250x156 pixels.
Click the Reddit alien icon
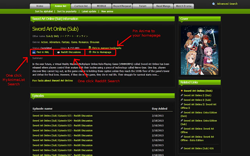pos(59,52)
